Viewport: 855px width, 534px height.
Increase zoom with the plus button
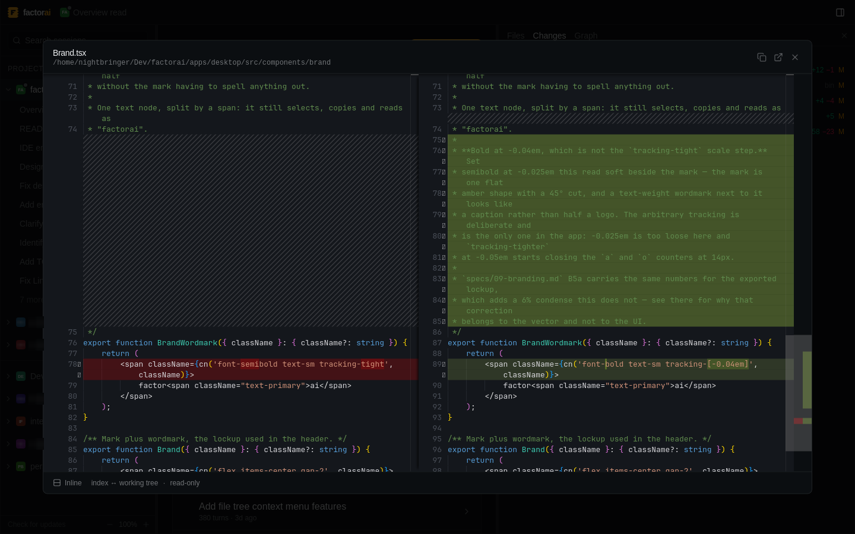(146, 525)
